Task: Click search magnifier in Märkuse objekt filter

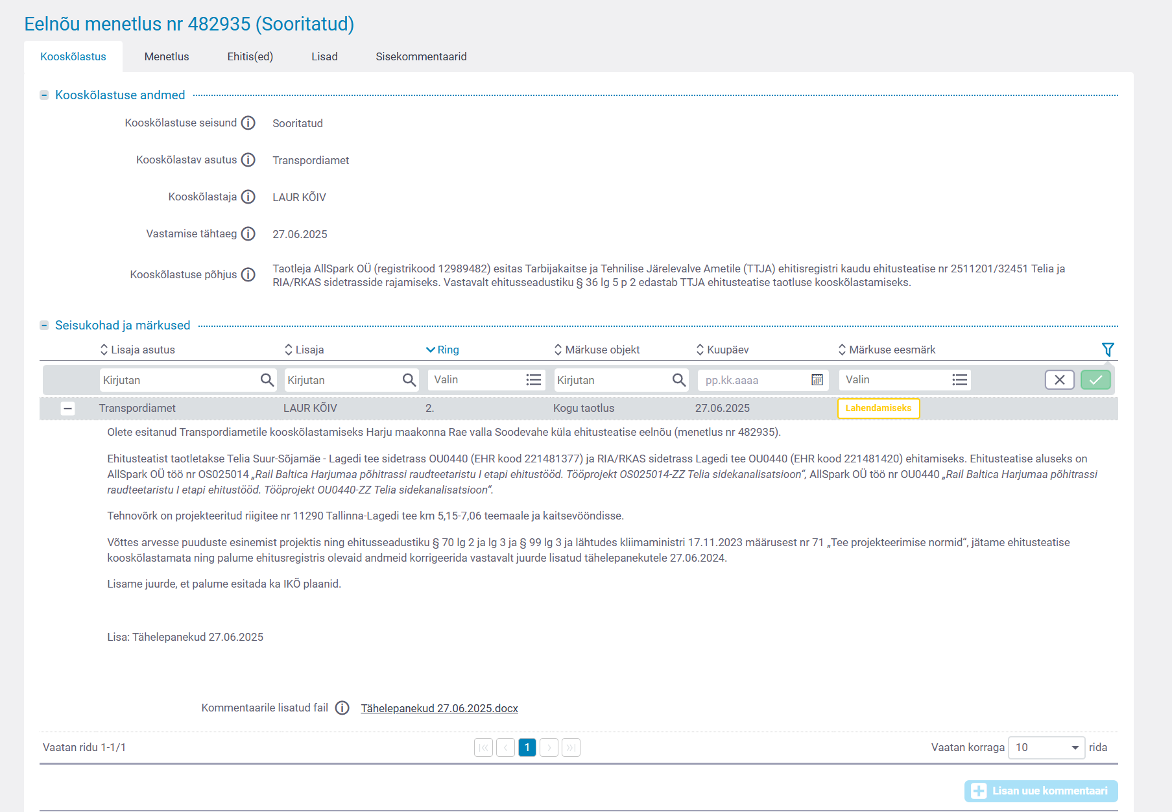Action: coord(679,380)
